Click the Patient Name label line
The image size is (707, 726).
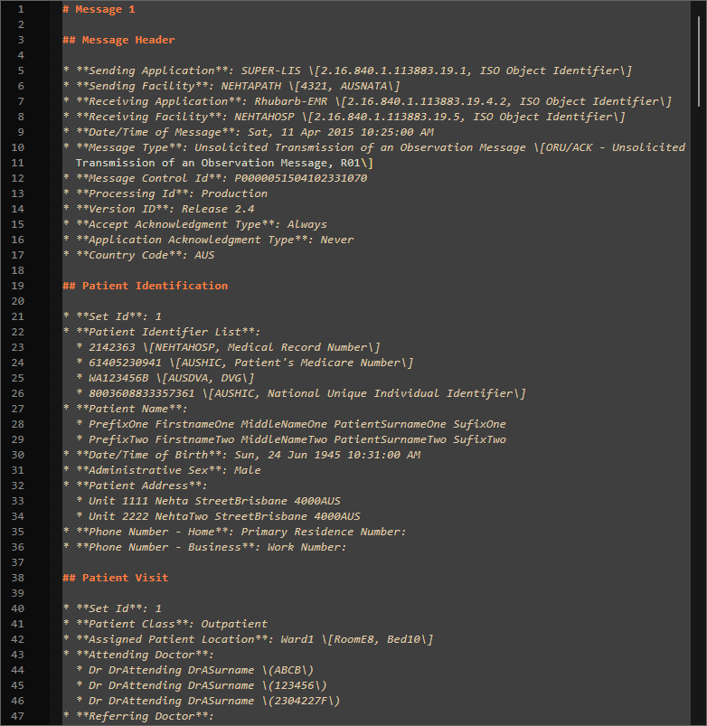click(x=126, y=409)
